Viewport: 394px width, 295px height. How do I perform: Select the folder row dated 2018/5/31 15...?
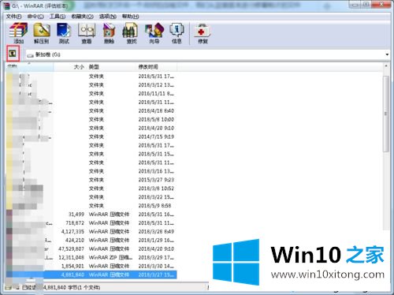coord(91,154)
